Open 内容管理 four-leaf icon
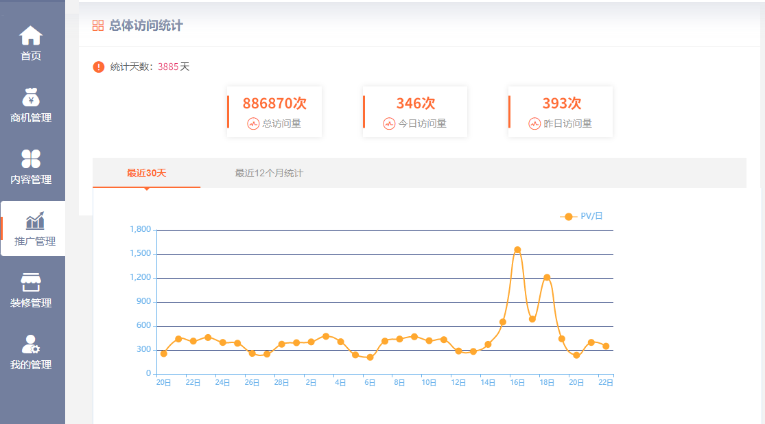The width and height of the screenshot is (765, 424). pos(31,159)
